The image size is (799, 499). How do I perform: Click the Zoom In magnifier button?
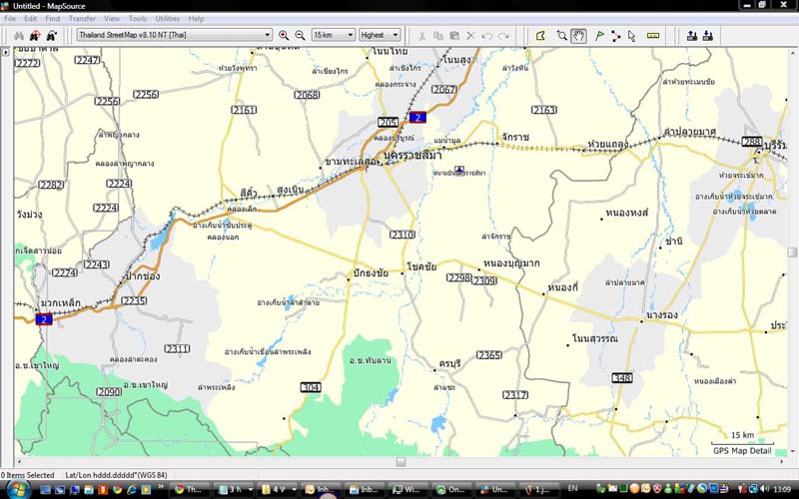[284, 35]
